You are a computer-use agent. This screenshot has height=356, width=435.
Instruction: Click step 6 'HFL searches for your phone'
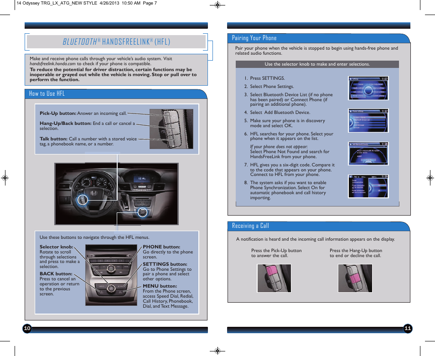coord(289,136)
